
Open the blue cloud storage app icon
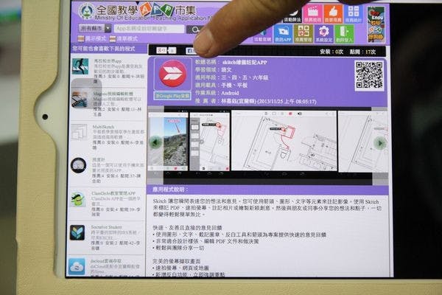[77, 266]
